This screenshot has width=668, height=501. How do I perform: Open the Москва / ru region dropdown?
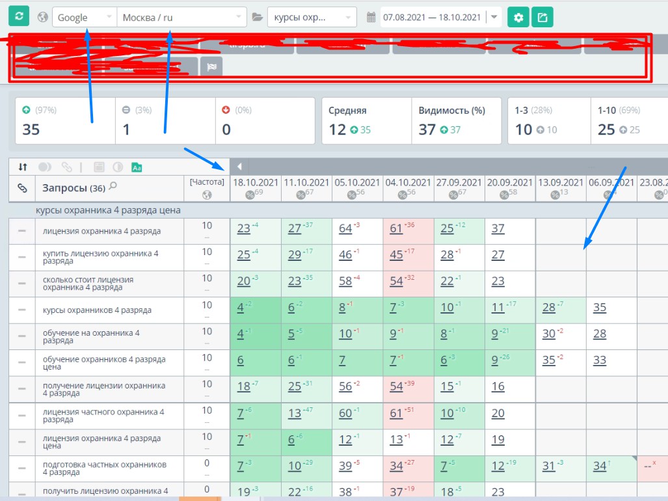pyautogui.click(x=182, y=18)
